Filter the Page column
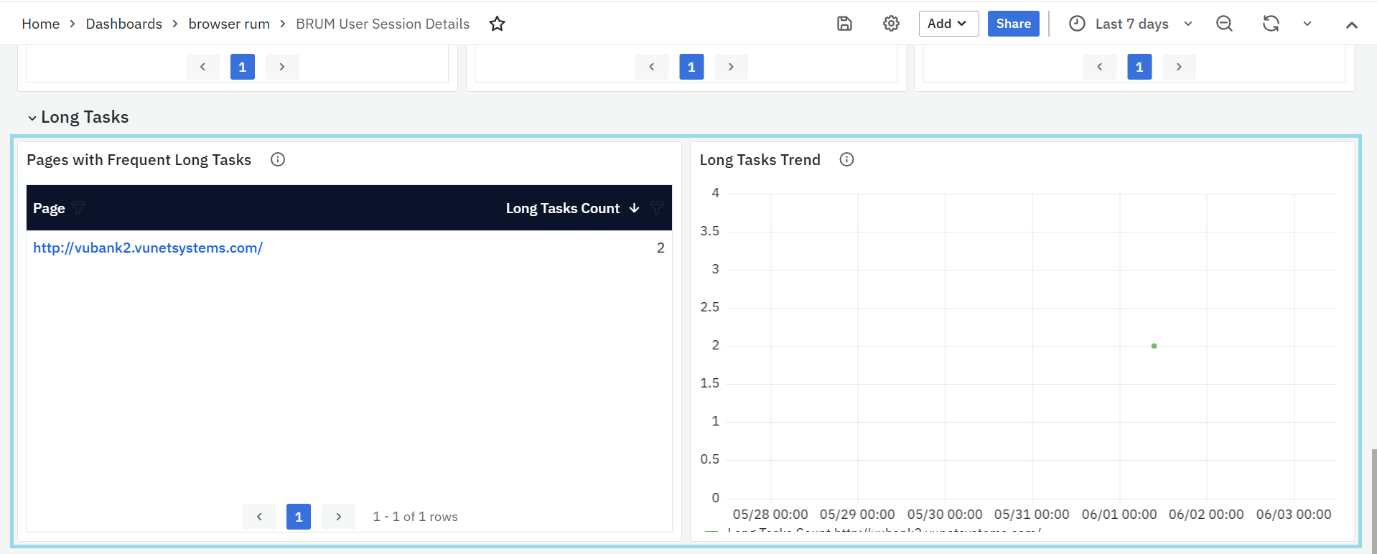Image resolution: width=1377 pixels, height=554 pixels. tap(79, 208)
